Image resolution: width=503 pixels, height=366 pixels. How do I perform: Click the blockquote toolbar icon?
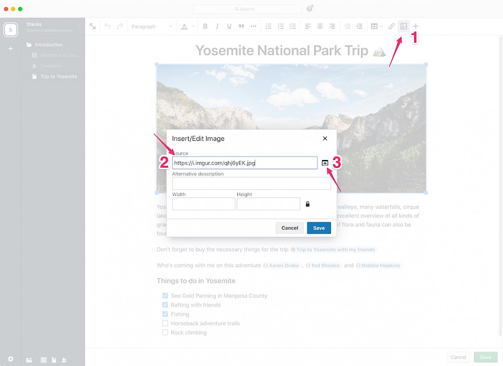pyautogui.click(x=241, y=26)
